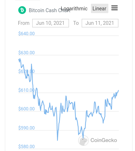Click the $580.00 axis label
The width and height of the screenshot is (135, 151).
(27, 146)
